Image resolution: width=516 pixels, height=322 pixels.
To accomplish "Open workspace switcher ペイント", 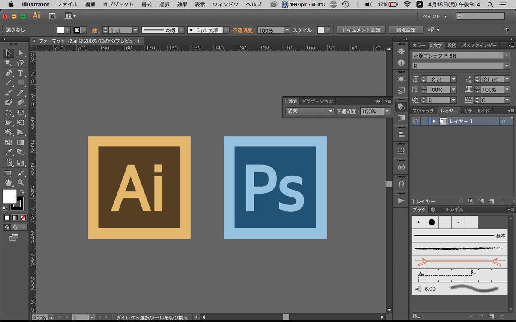I will click(435, 16).
